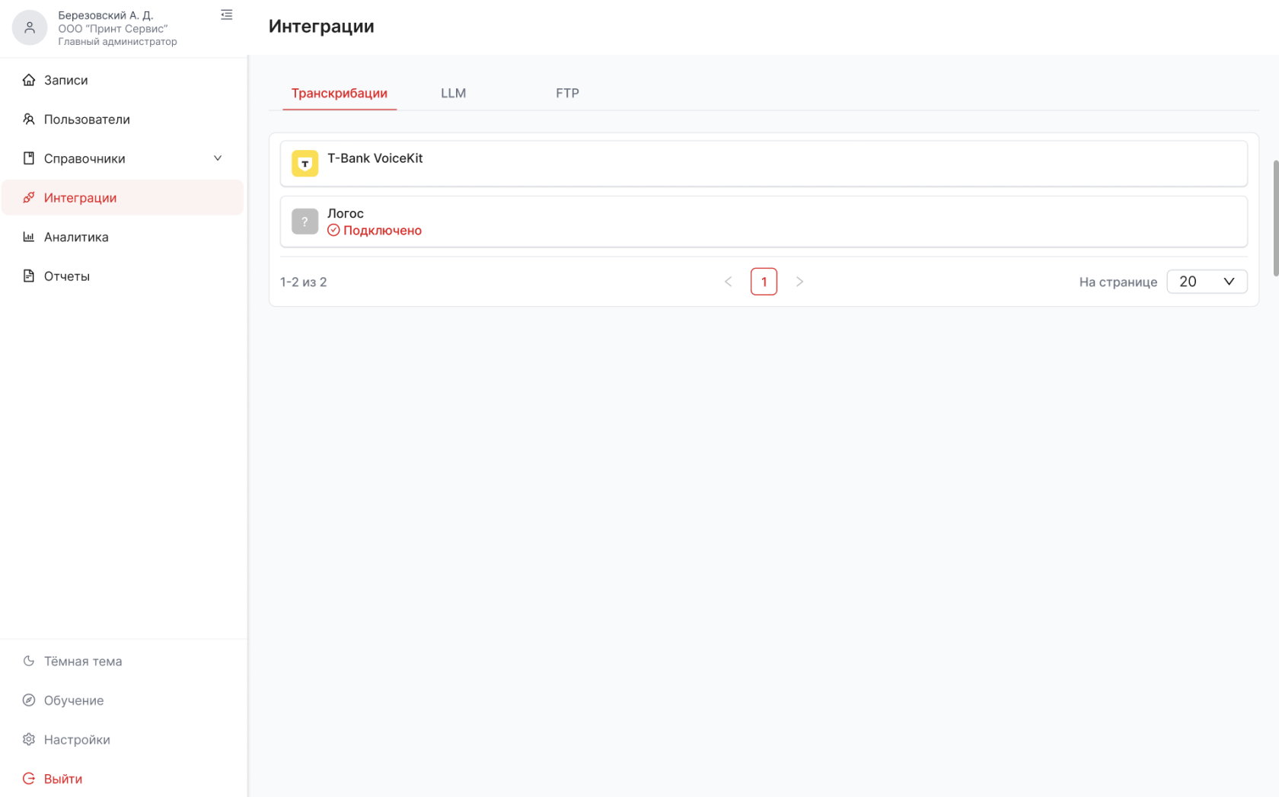The width and height of the screenshot is (1279, 797).
Task: Click the document icon beside Отчеты
Action: [x=29, y=276]
